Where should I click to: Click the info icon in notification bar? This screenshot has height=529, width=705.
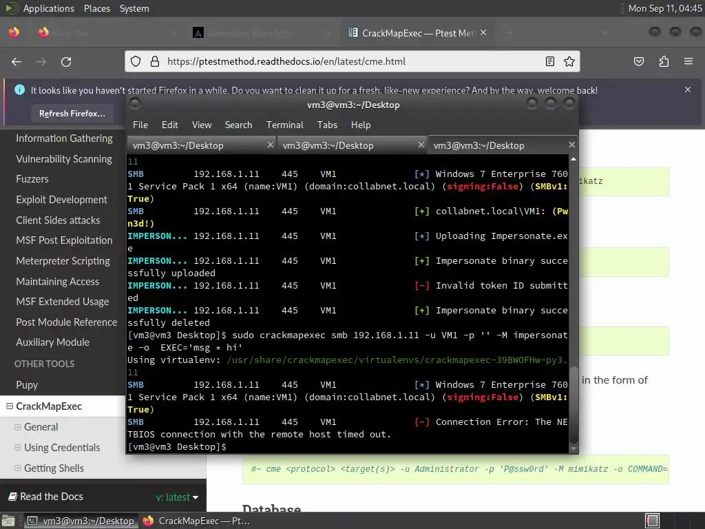(x=20, y=90)
